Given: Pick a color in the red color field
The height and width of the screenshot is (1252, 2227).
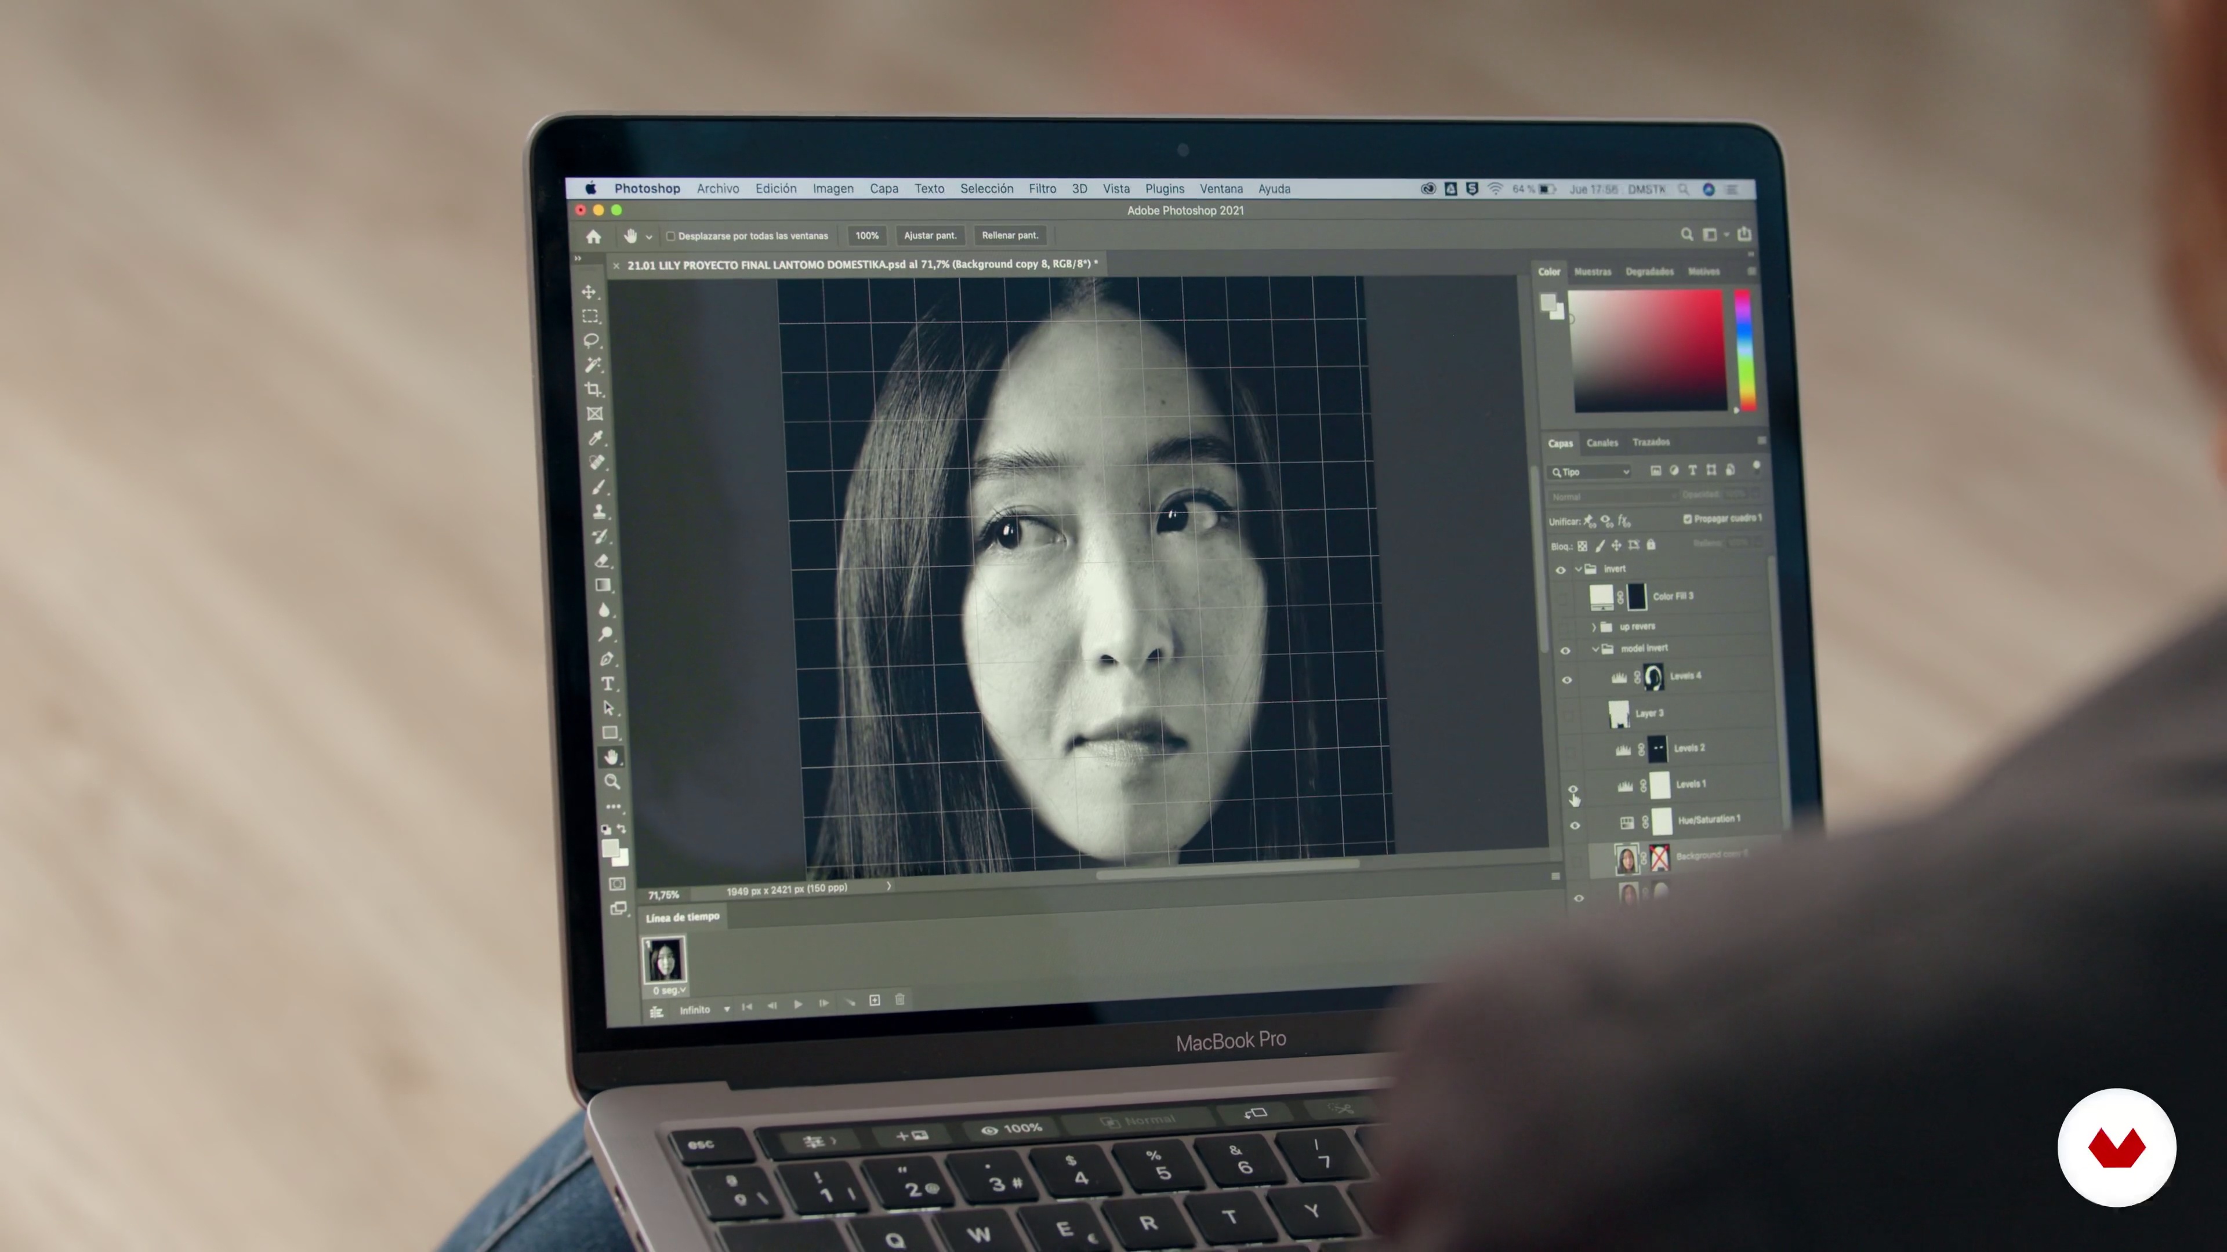Looking at the screenshot, I should (1649, 351).
